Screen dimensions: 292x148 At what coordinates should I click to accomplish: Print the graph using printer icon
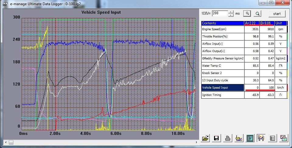click(x=227, y=138)
